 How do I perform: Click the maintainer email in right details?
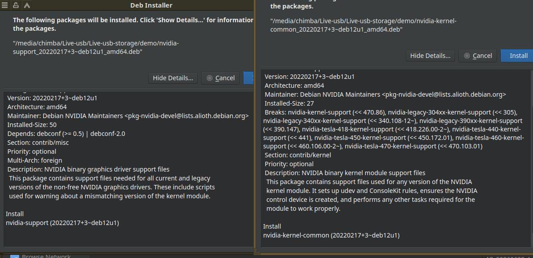point(444,94)
